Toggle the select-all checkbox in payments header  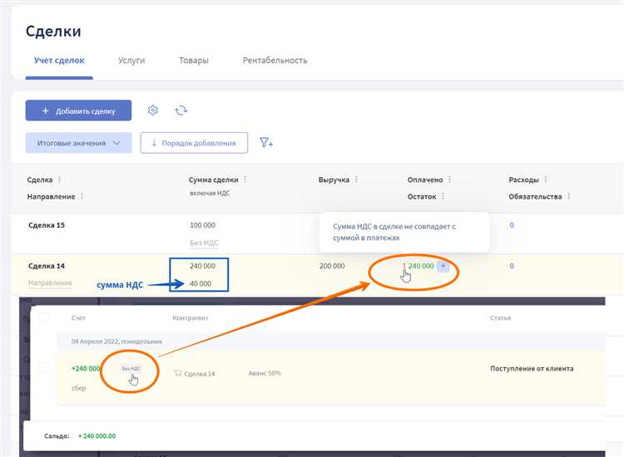coord(44,317)
